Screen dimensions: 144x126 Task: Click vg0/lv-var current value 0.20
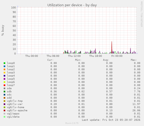[x=53, y=104]
